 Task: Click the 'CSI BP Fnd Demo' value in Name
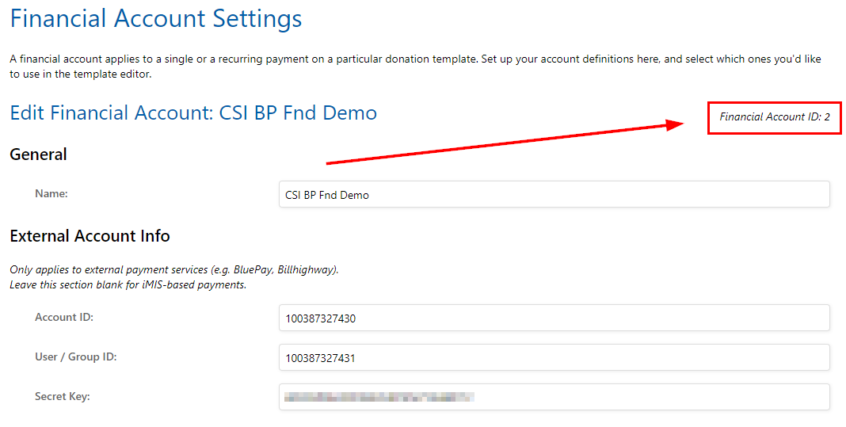pyautogui.click(x=327, y=195)
